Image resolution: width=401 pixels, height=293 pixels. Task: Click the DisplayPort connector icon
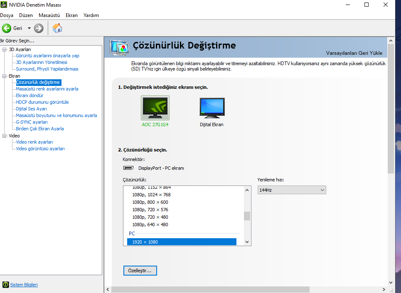(128, 168)
